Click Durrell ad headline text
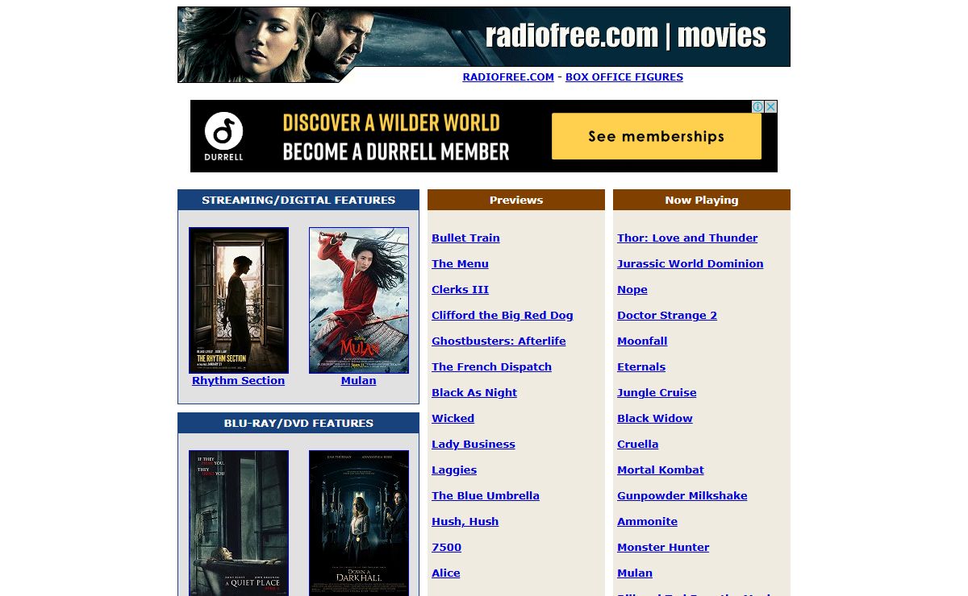This screenshot has height=596, width=968. (x=395, y=136)
